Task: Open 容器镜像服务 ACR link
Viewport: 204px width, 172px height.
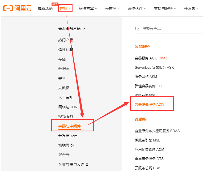Action: 149,105
